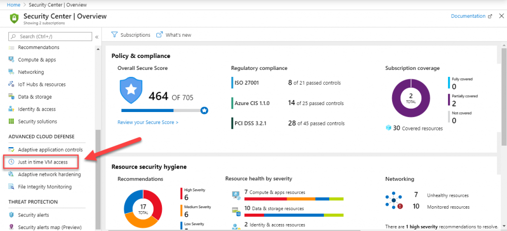
Task: Collapse the sidebar with double chevron
Action: (x=97, y=37)
